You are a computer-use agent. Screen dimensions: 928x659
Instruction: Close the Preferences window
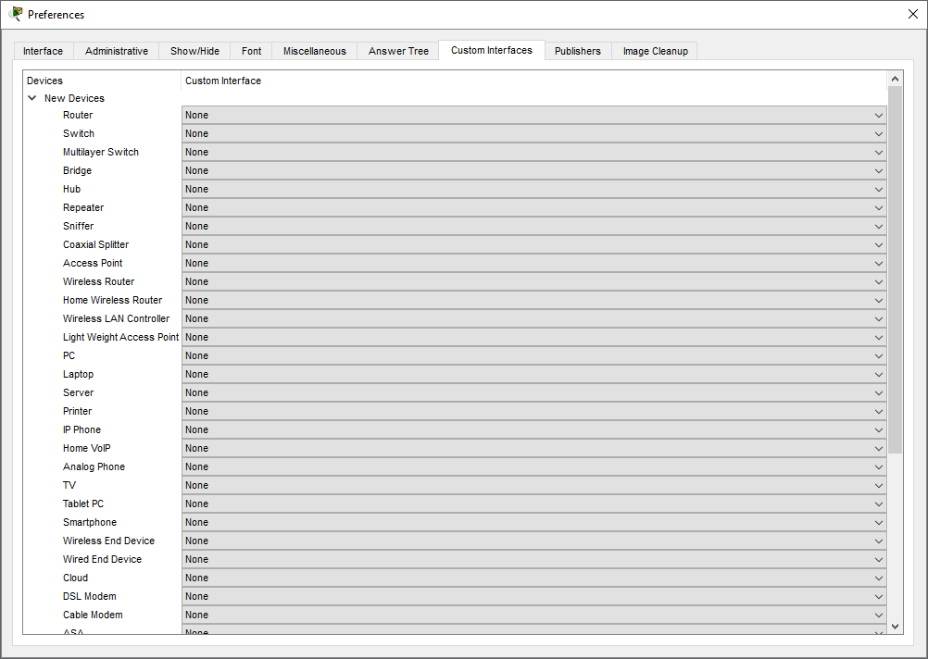coord(912,14)
